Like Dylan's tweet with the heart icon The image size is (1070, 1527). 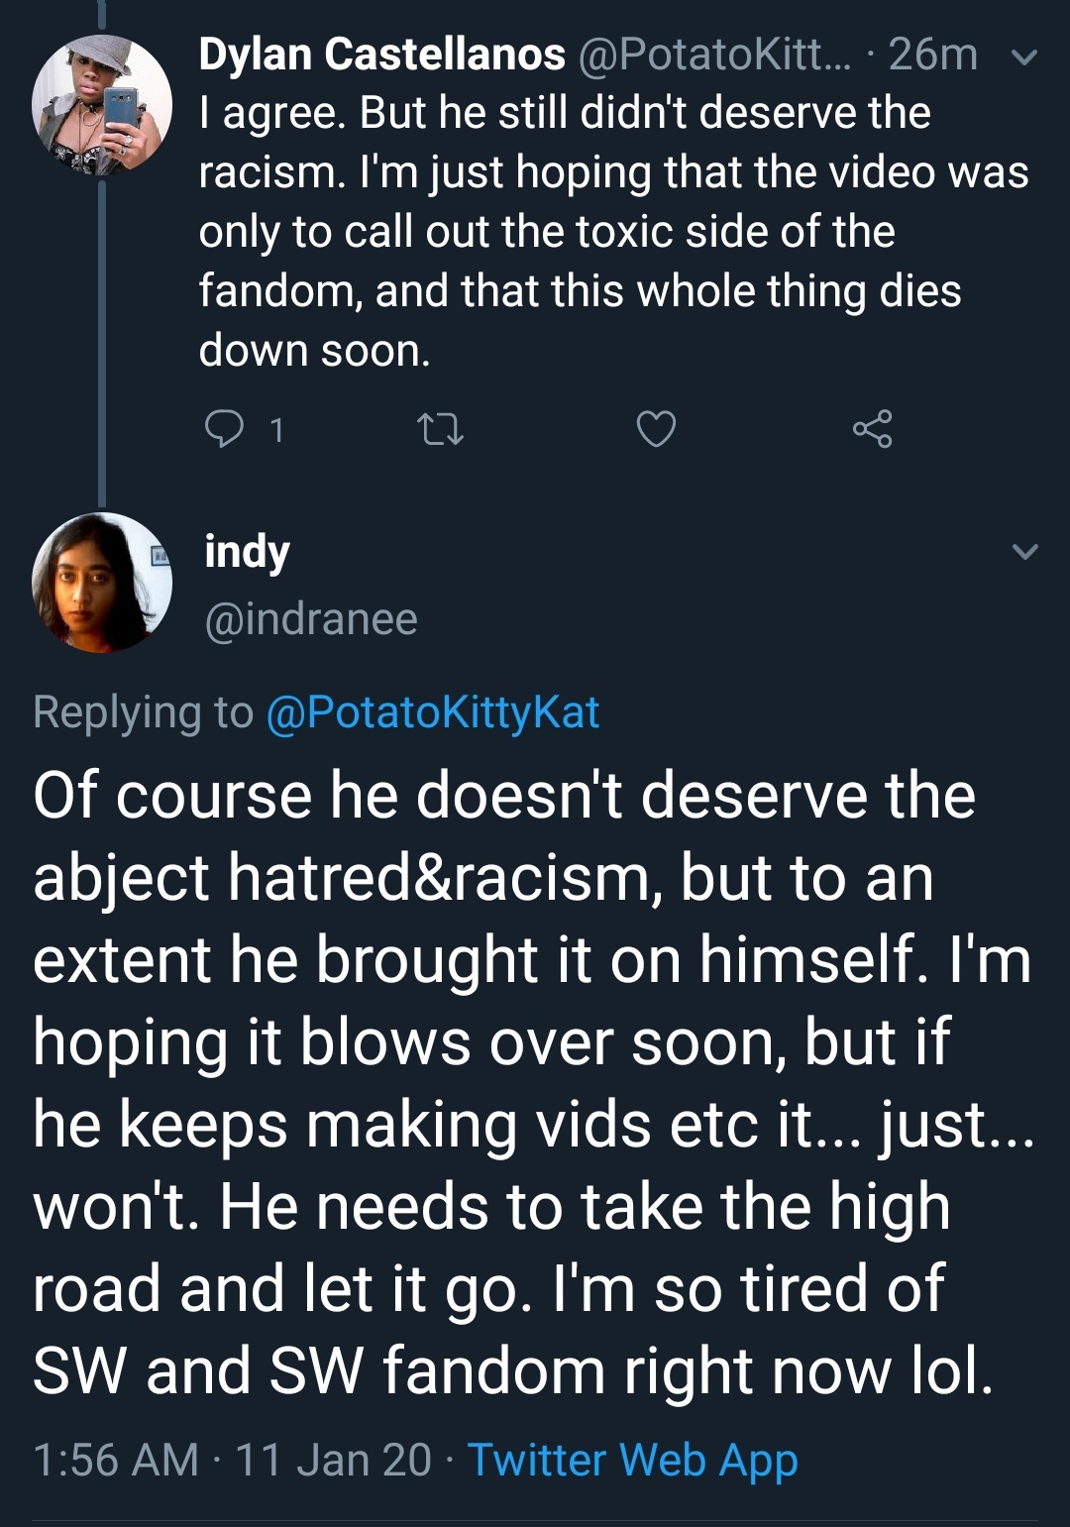pos(656,429)
